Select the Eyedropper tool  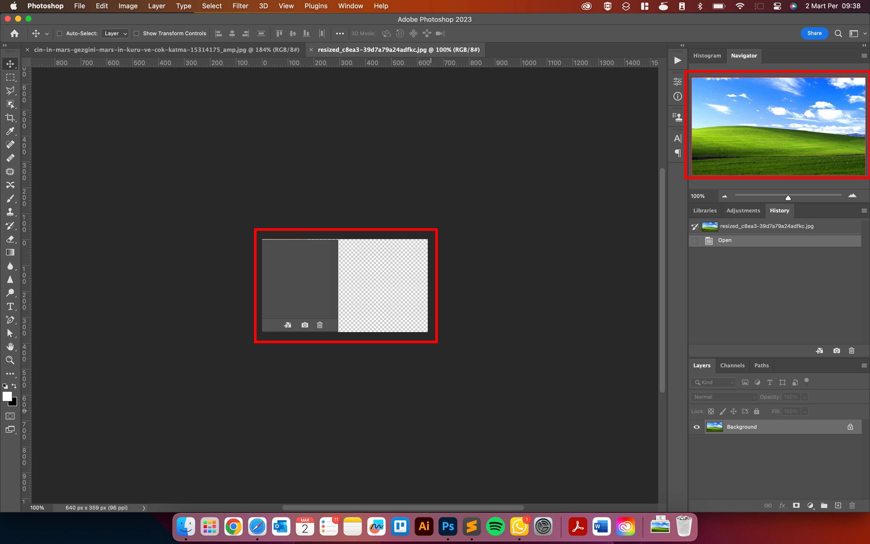10,131
